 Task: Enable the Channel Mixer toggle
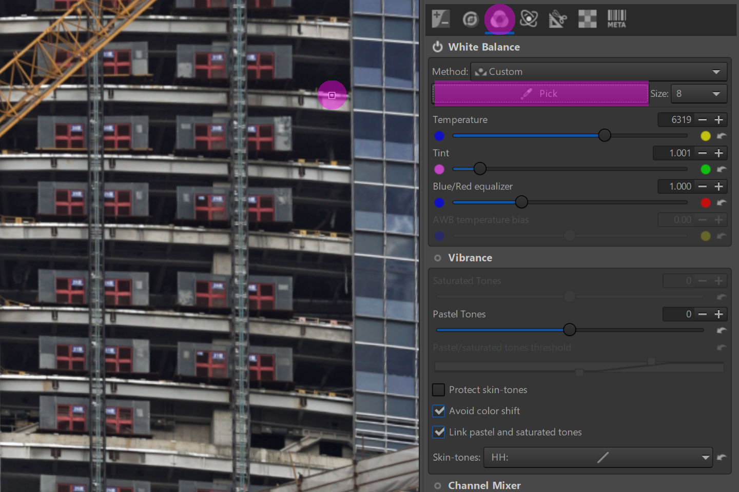pos(438,485)
